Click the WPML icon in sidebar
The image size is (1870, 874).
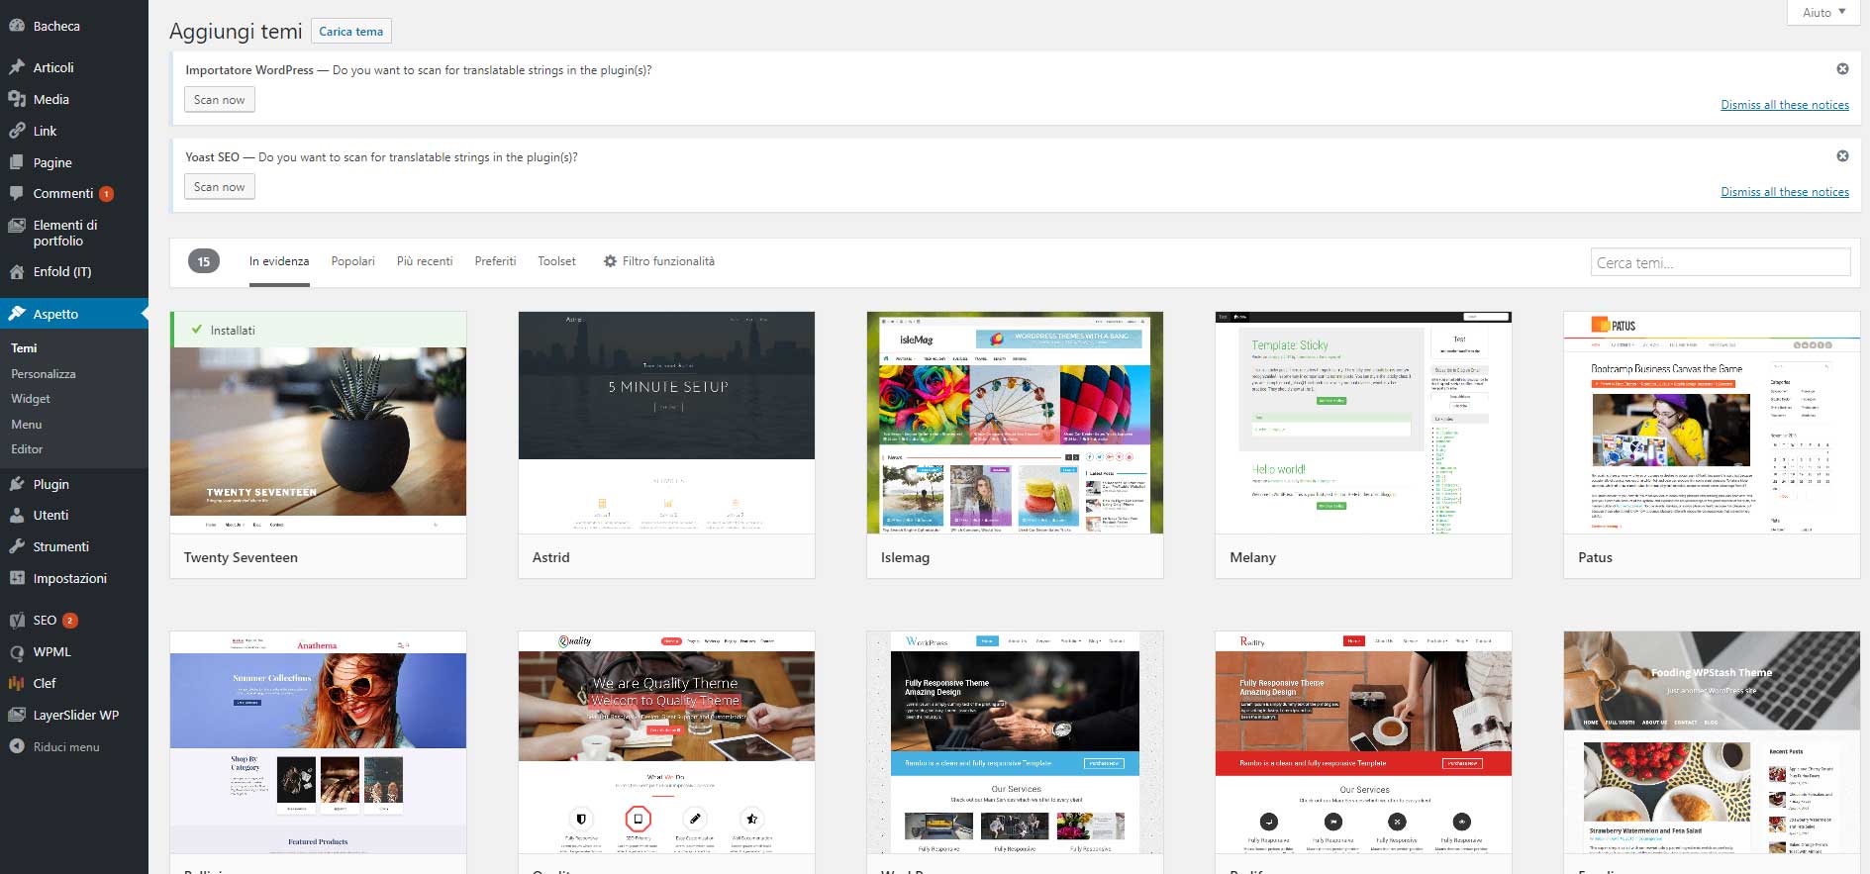[x=17, y=652]
